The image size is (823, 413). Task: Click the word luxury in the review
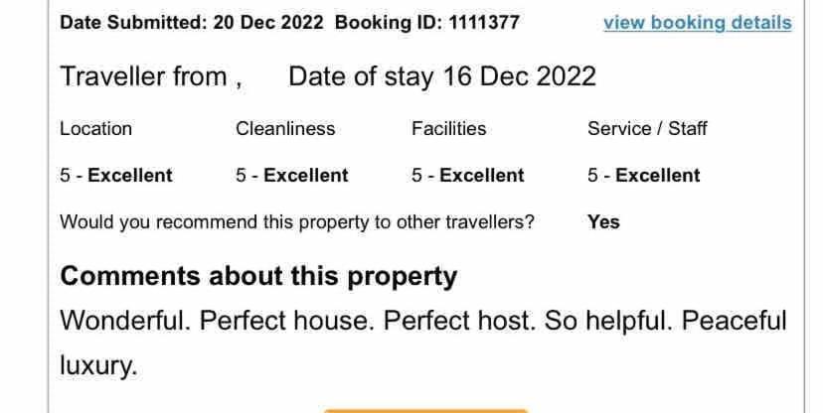point(98,365)
